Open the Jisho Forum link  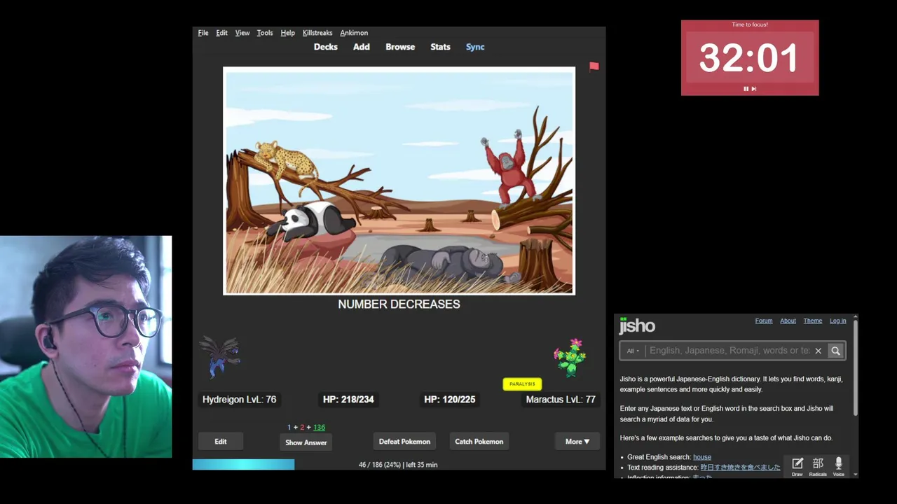click(x=764, y=321)
